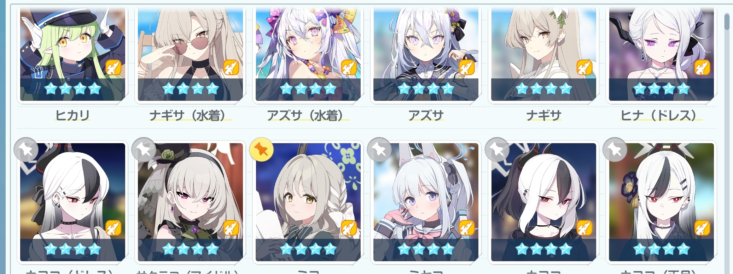The image size is (733, 274).
Task: Click orange weapon icon on アズサ card
Action: [x=467, y=68]
